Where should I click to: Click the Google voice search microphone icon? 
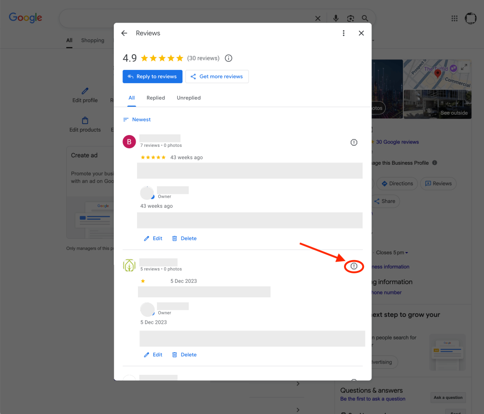[x=336, y=18]
